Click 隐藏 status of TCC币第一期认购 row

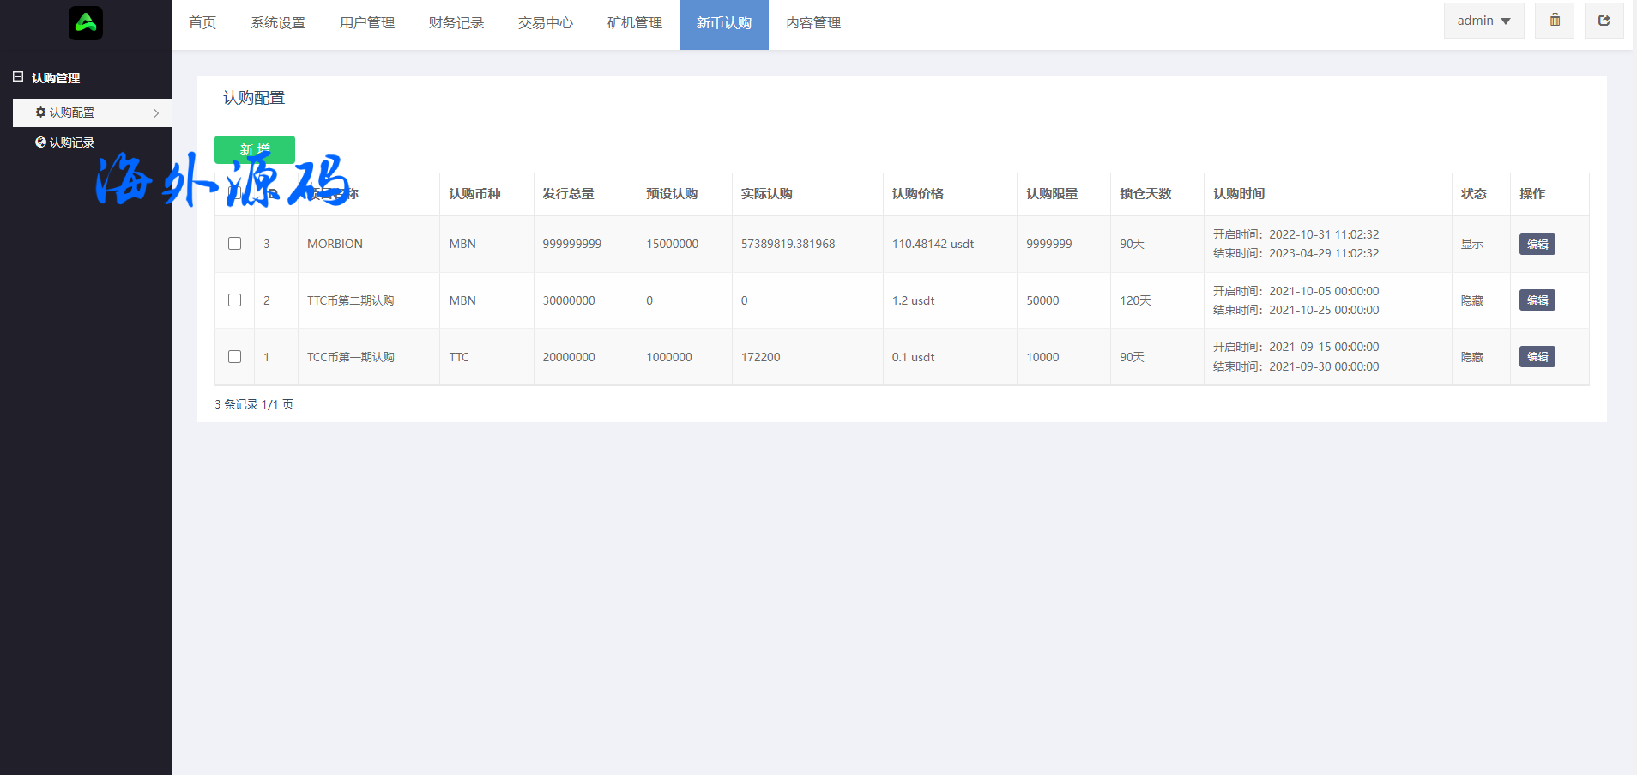click(1471, 357)
